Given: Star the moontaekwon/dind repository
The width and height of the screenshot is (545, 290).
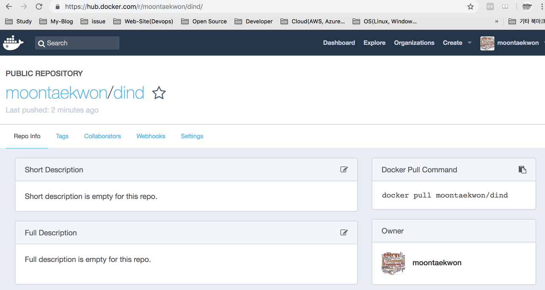Looking at the screenshot, I should click(x=159, y=93).
